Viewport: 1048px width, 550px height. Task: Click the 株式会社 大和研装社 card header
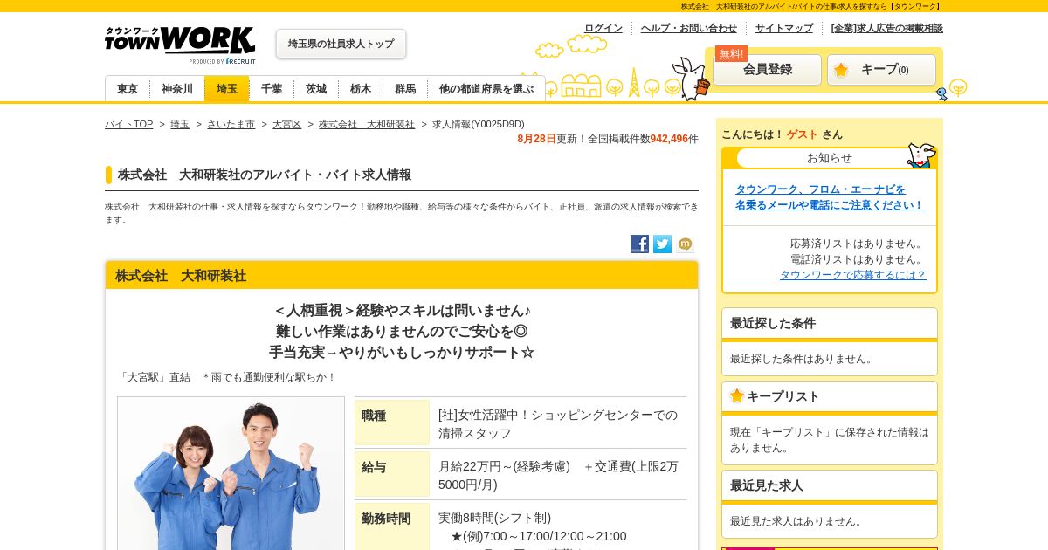[402, 275]
